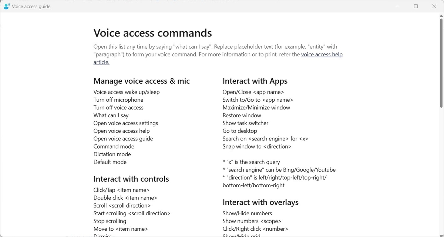The width and height of the screenshot is (444, 237).
Task: Click the 'Default mode' entry
Action: click(x=110, y=162)
